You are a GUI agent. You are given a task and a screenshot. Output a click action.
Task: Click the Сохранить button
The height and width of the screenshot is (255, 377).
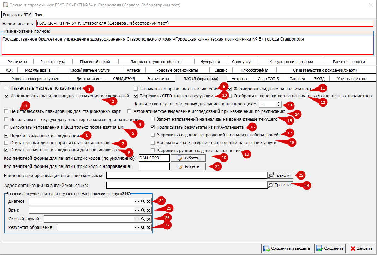[330, 248]
